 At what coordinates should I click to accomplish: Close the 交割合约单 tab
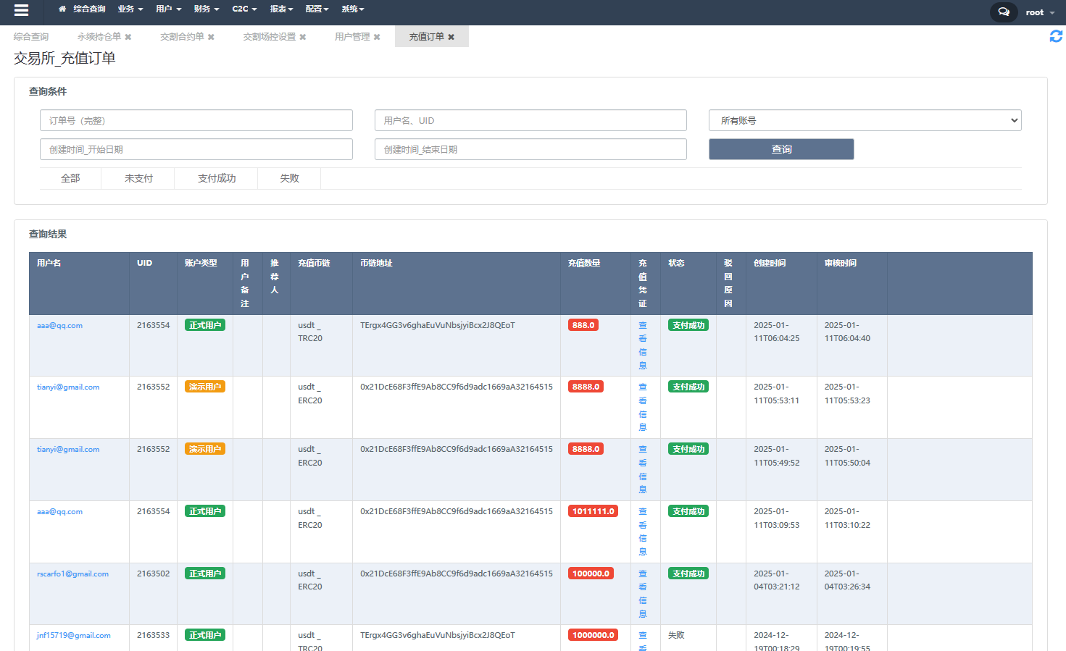[211, 37]
